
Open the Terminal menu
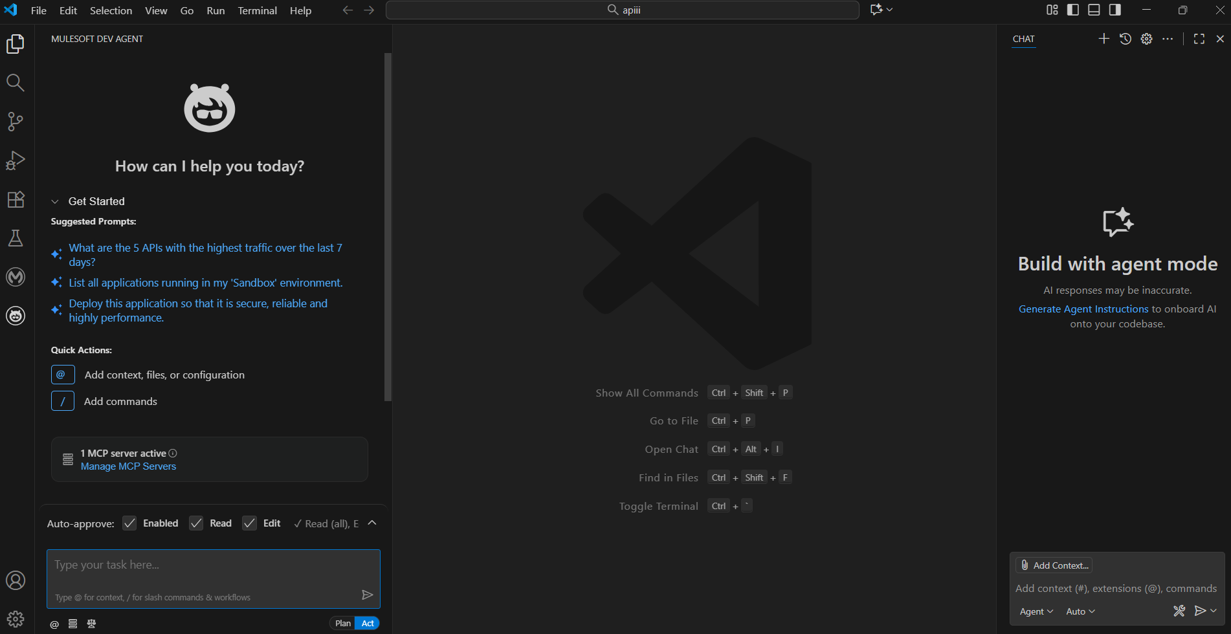pyautogui.click(x=257, y=10)
